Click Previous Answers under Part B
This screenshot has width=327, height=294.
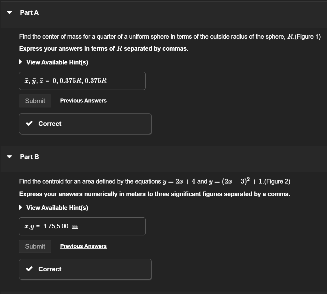tap(83, 246)
